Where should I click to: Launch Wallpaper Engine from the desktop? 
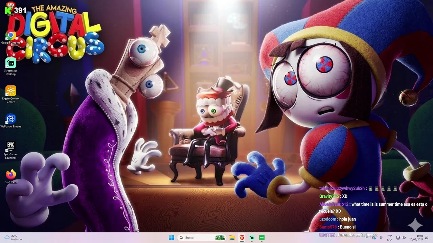11,121
